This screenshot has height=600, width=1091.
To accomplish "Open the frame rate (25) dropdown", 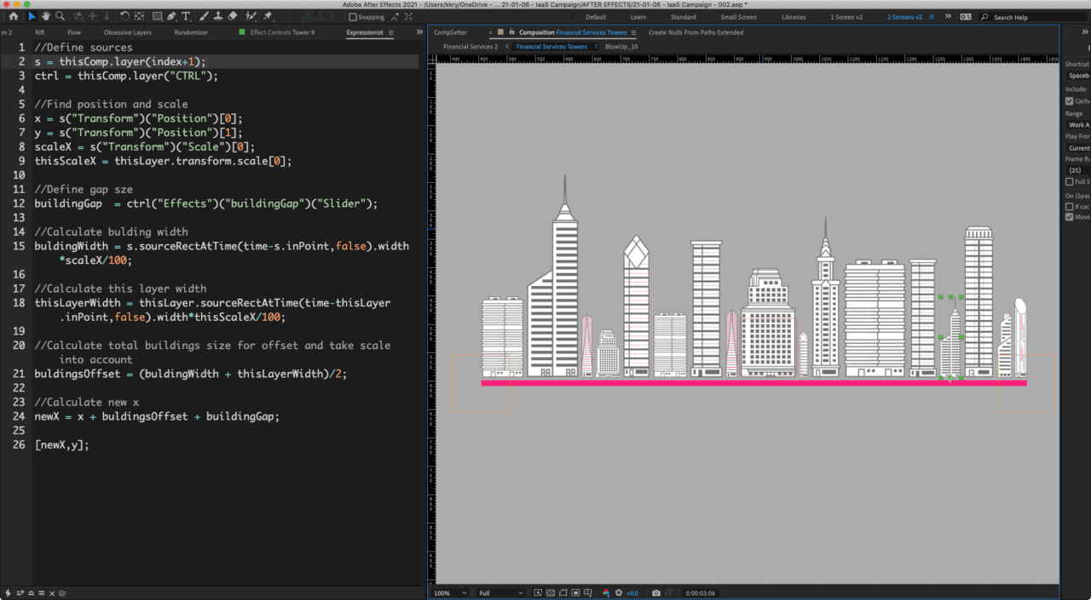I will [1078, 170].
